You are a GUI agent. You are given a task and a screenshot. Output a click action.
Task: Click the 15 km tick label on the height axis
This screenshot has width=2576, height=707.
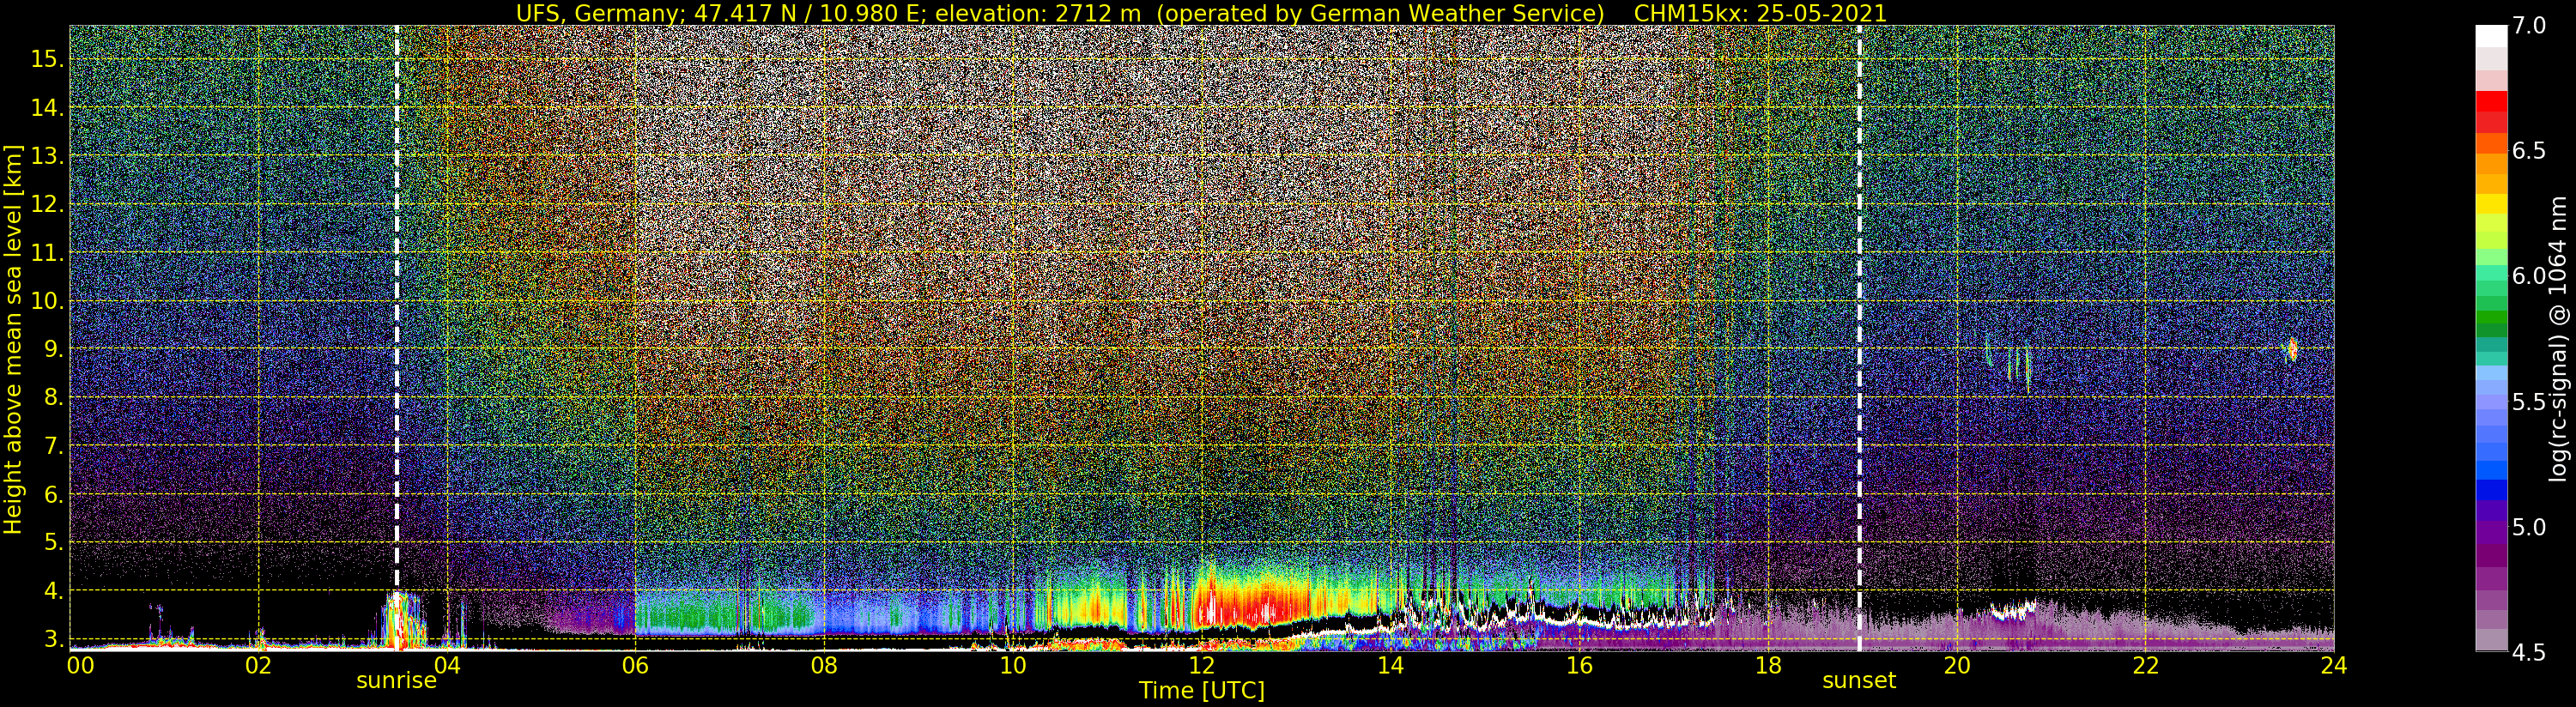click(46, 59)
